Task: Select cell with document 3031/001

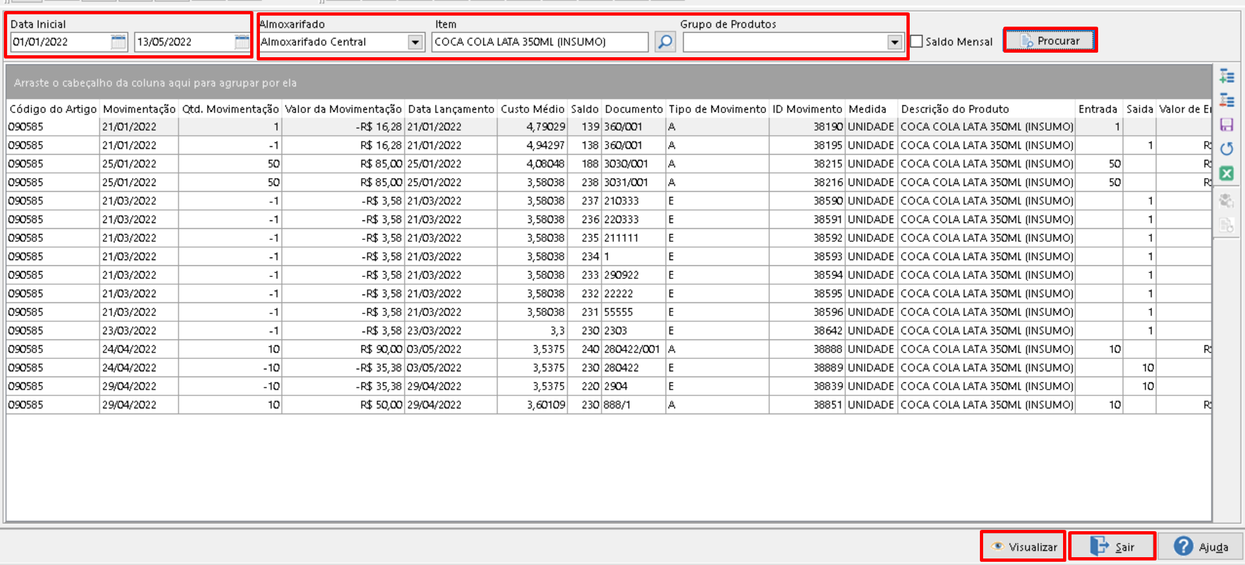Action: [634, 183]
